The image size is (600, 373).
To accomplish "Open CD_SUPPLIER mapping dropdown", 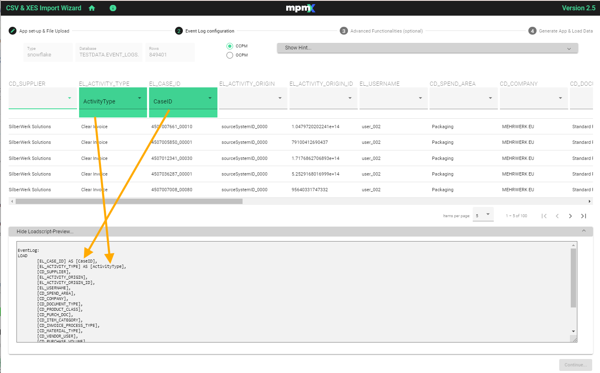I will pyautogui.click(x=43, y=99).
